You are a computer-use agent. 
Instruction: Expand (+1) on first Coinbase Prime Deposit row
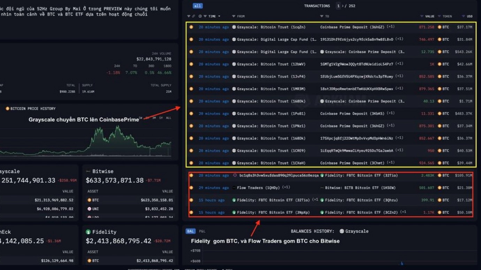pos(391,27)
